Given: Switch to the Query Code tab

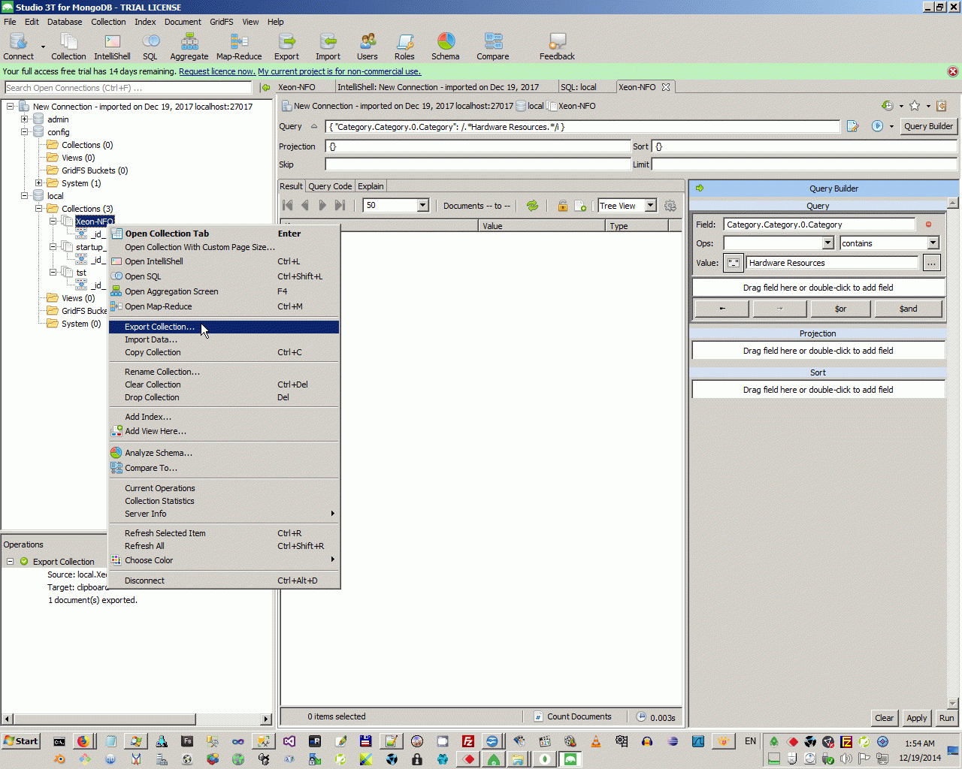Looking at the screenshot, I should pos(330,186).
